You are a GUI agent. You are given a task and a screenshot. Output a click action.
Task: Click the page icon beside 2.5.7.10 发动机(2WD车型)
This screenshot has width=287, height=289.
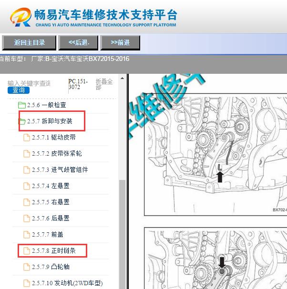click(27, 283)
